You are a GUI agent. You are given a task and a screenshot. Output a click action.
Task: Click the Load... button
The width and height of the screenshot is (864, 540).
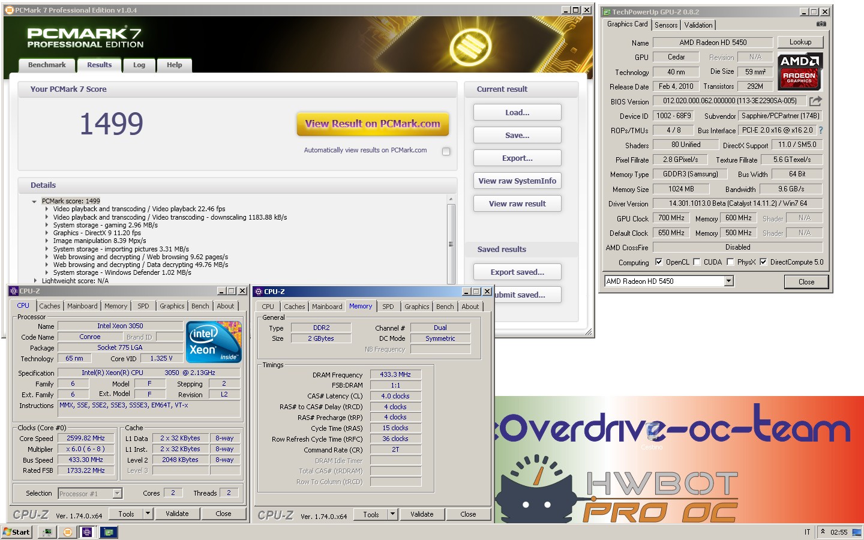pyautogui.click(x=517, y=113)
